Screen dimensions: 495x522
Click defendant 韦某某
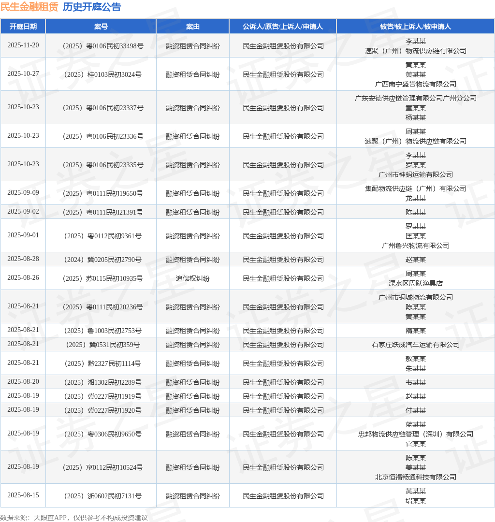click(x=415, y=382)
